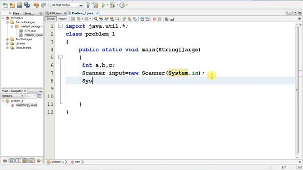Open the ATM.java editor tab
The height and width of the screenshot is (170, 303).
point(55,13)
